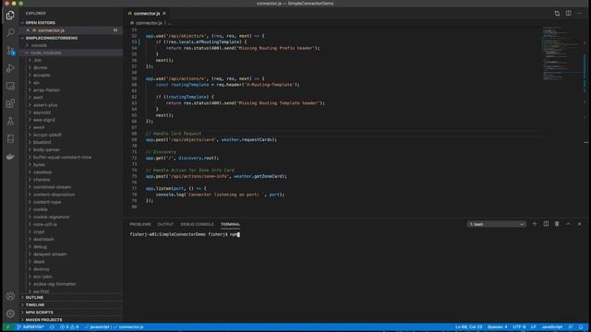The height and width of the screenshot is (332, 591).
Task: Expand the Outline section
Action: coord(34,297)
